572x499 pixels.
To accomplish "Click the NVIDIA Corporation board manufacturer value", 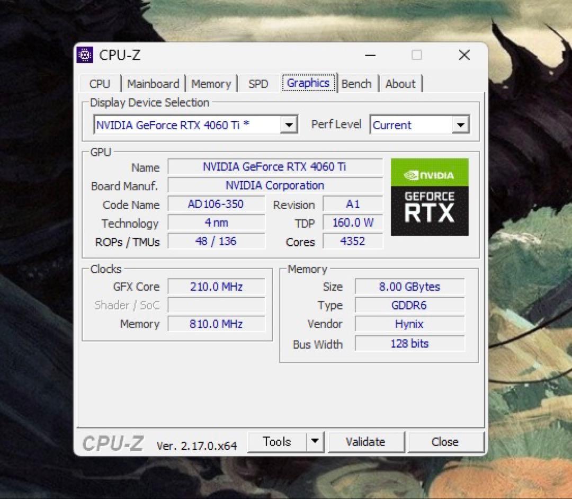I will 275,185.
